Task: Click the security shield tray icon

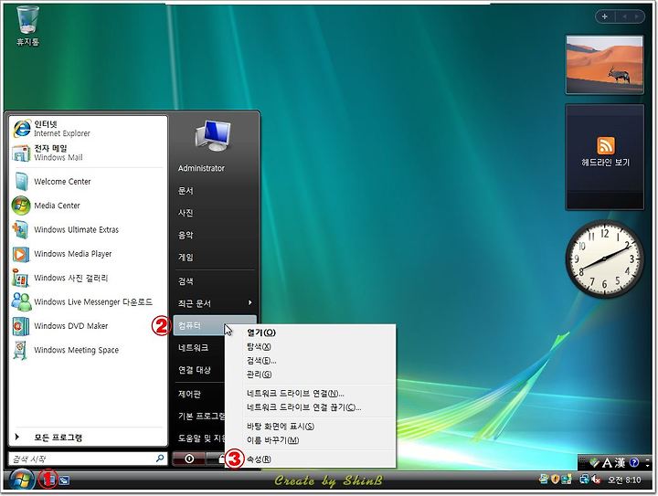Action: point(556,480)
